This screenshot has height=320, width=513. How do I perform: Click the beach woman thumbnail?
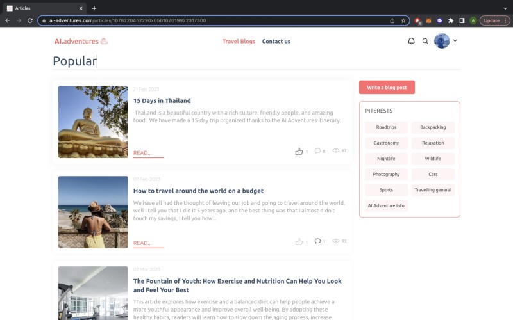coord(93,212)
